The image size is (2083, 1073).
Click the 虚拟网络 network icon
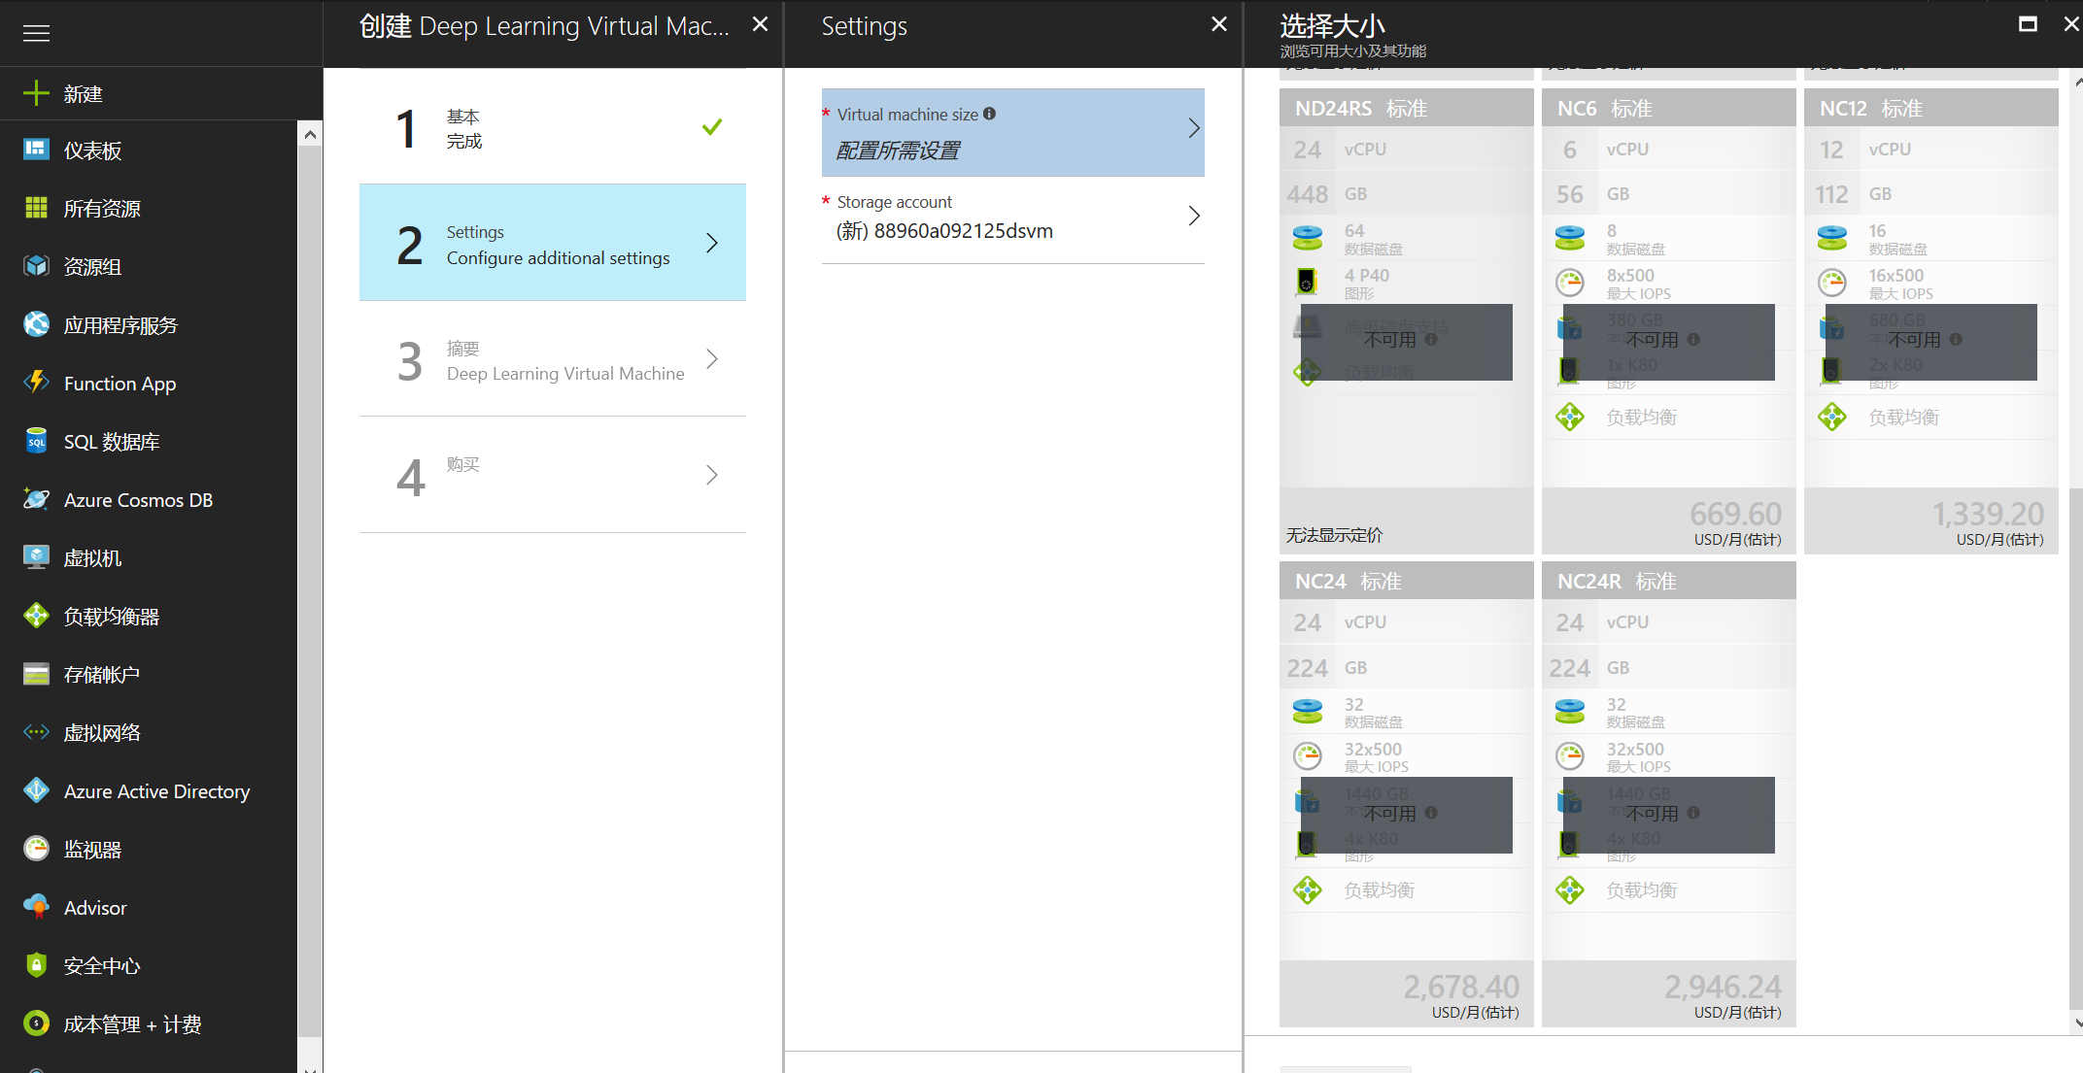(36, 731)
